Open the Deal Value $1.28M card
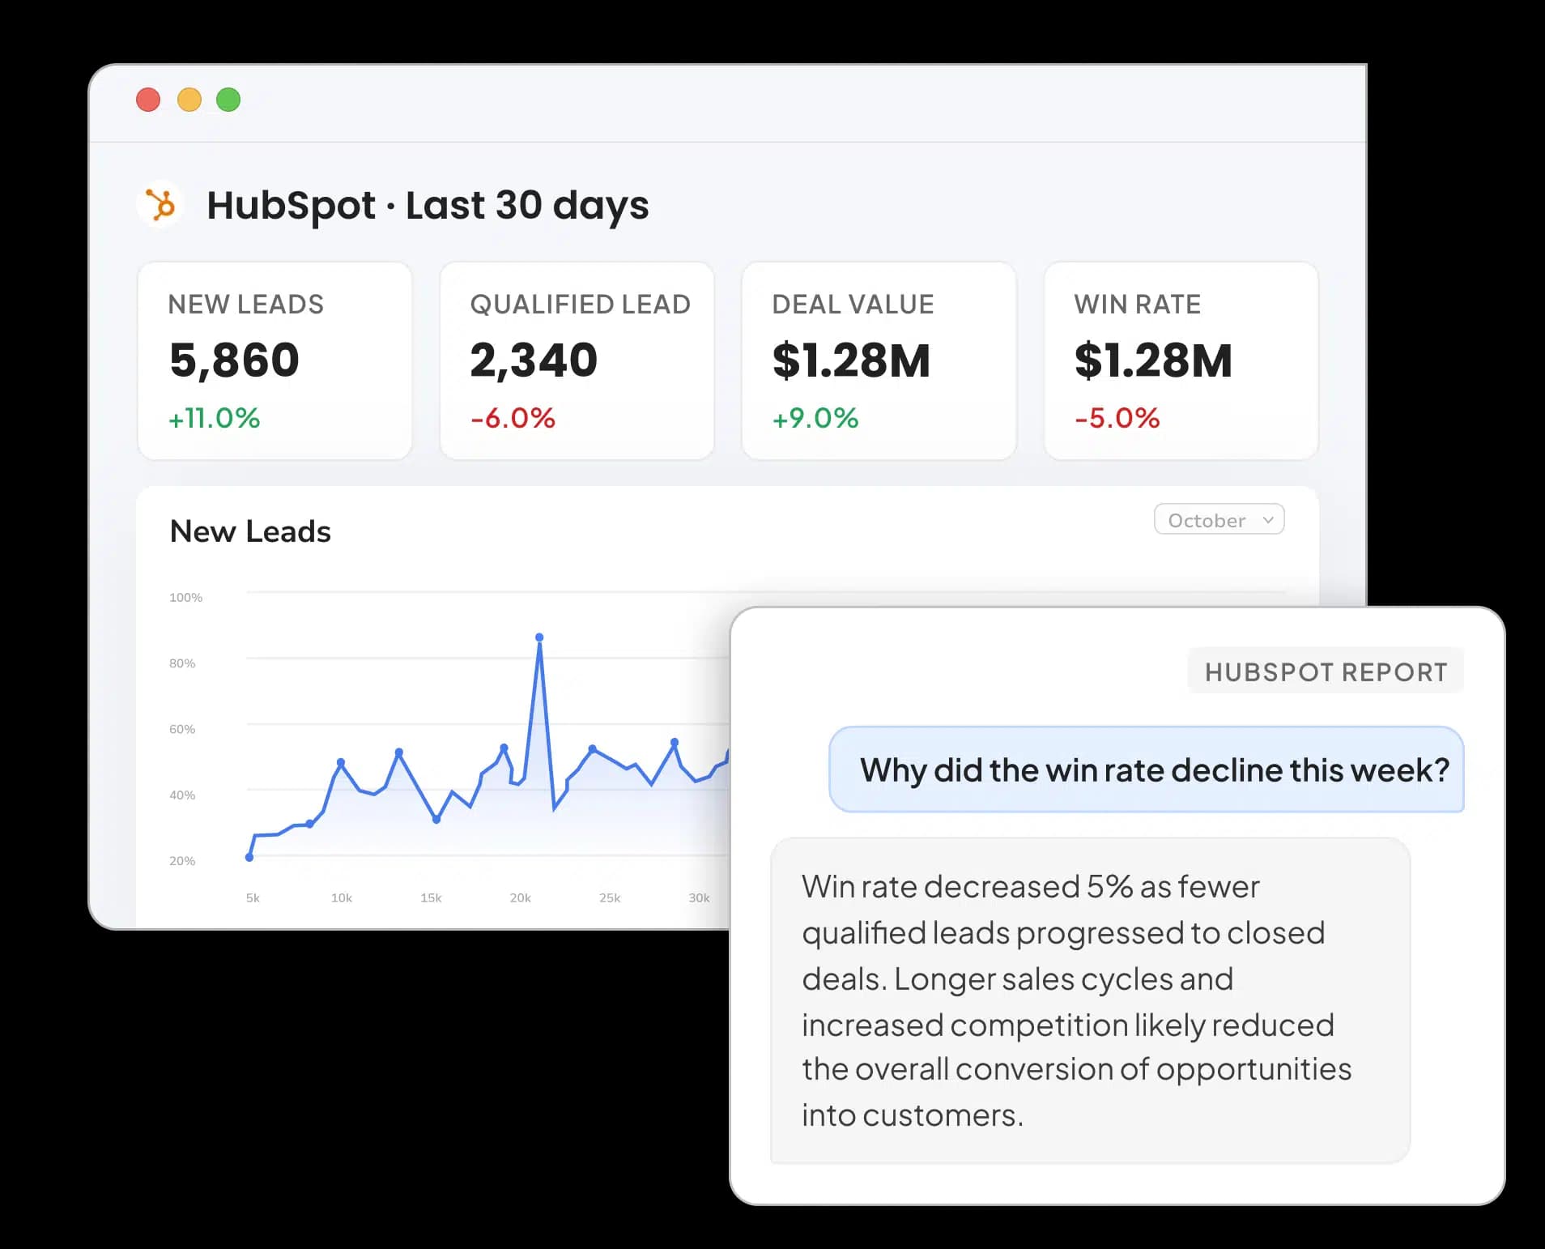Viewport: 1545px width, 1249px height. [x=879, y=360]
